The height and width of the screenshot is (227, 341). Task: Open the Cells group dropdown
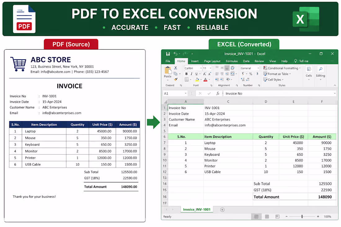tap(308, 73)
